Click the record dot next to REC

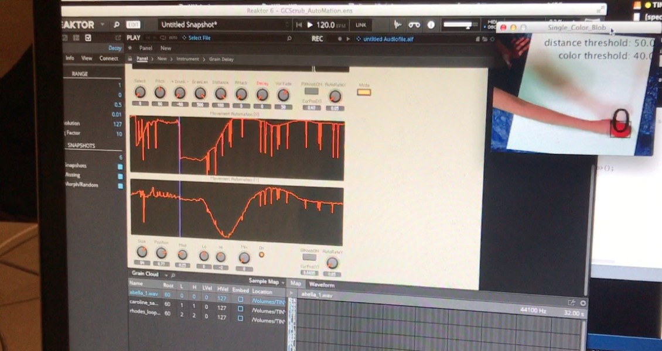(x=339, y=39)
